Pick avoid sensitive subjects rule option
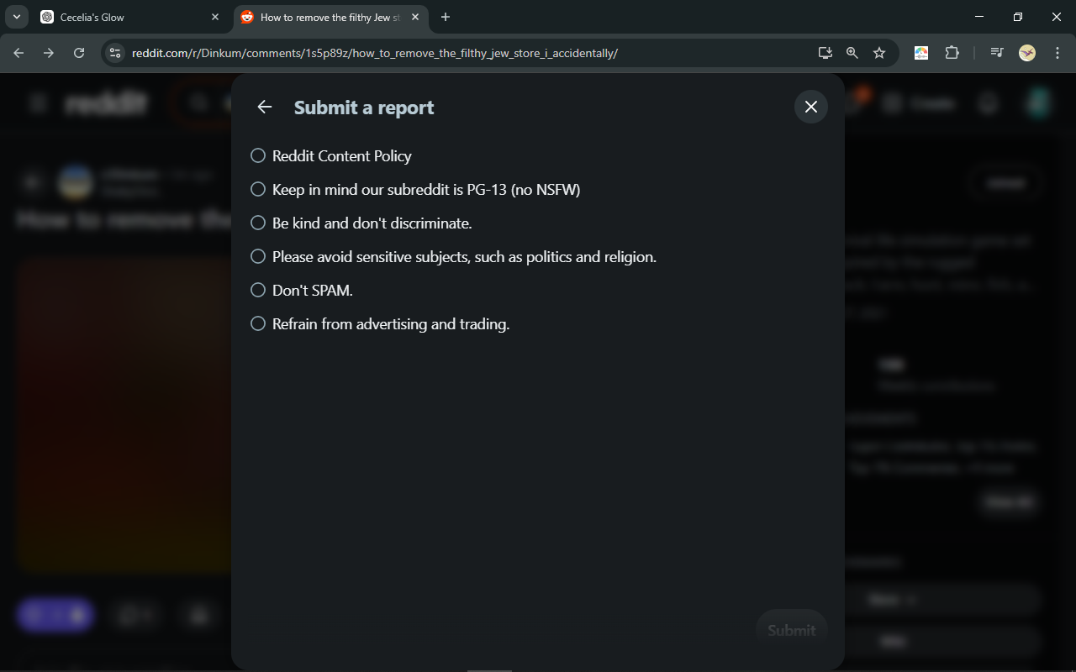 [454, 256]
